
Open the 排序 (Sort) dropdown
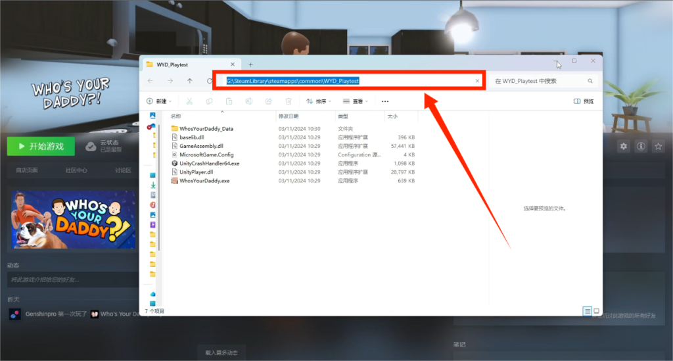(319, 101)
